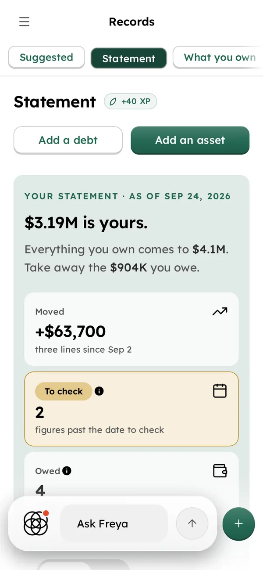Open info icon next to To check

point(99,391)
